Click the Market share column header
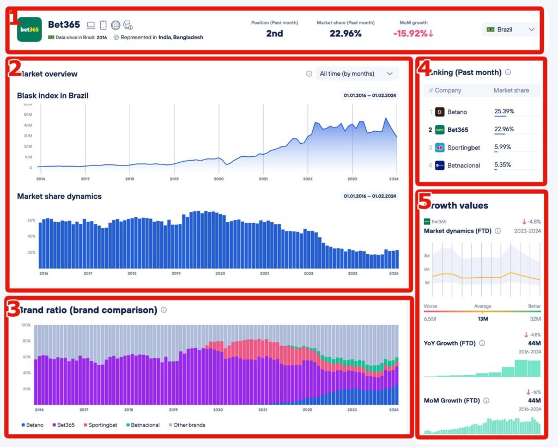This screenshot has height=447, width=558. point(511,90)
